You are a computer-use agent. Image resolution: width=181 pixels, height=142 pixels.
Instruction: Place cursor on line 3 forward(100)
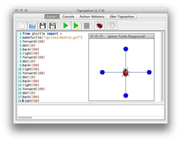[x=34, y=41]
